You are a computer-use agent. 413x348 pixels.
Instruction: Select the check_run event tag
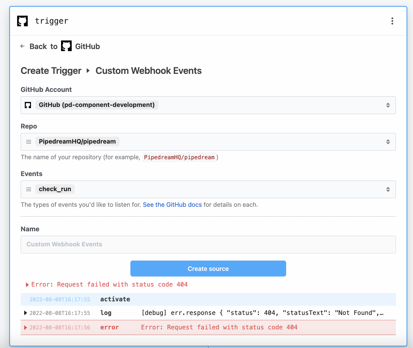click(55, 189)
